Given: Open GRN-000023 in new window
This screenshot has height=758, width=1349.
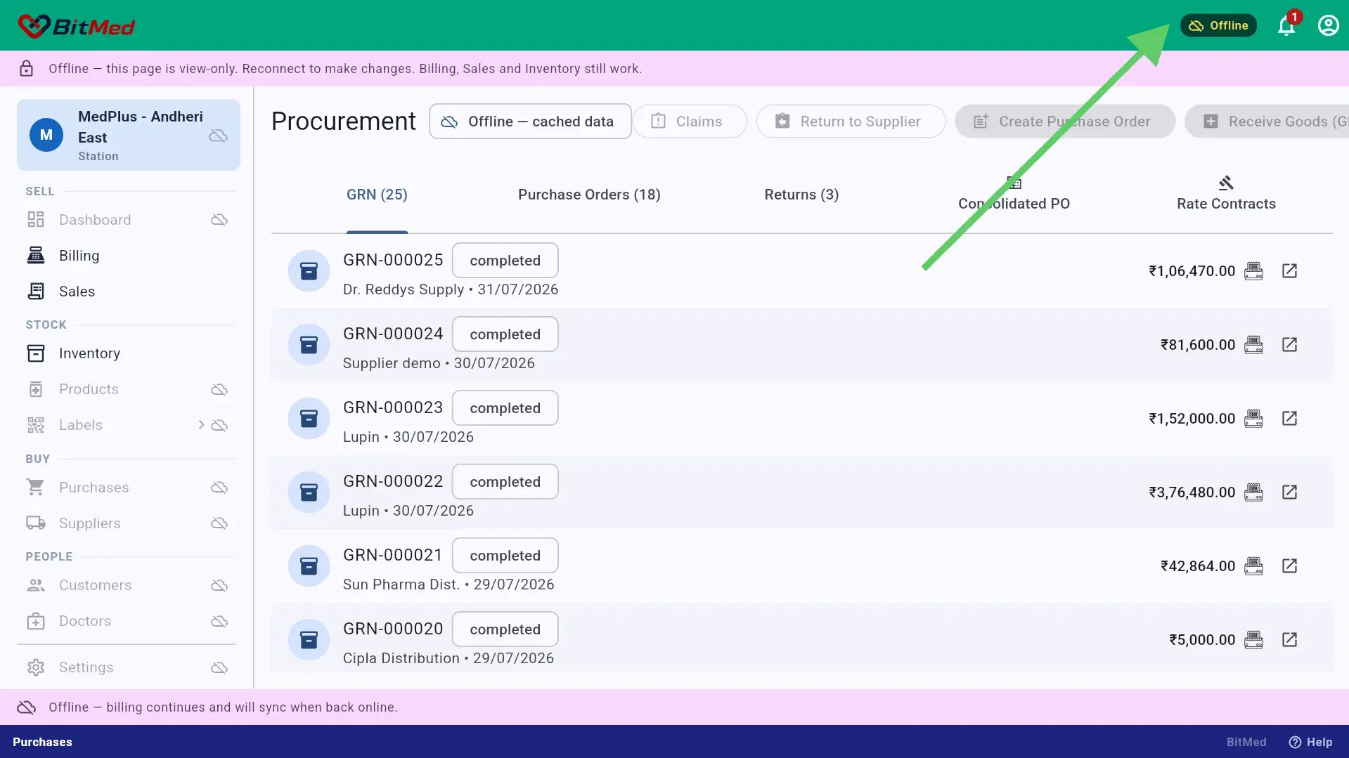Looking at the screenshot, I should (1289, 419).
